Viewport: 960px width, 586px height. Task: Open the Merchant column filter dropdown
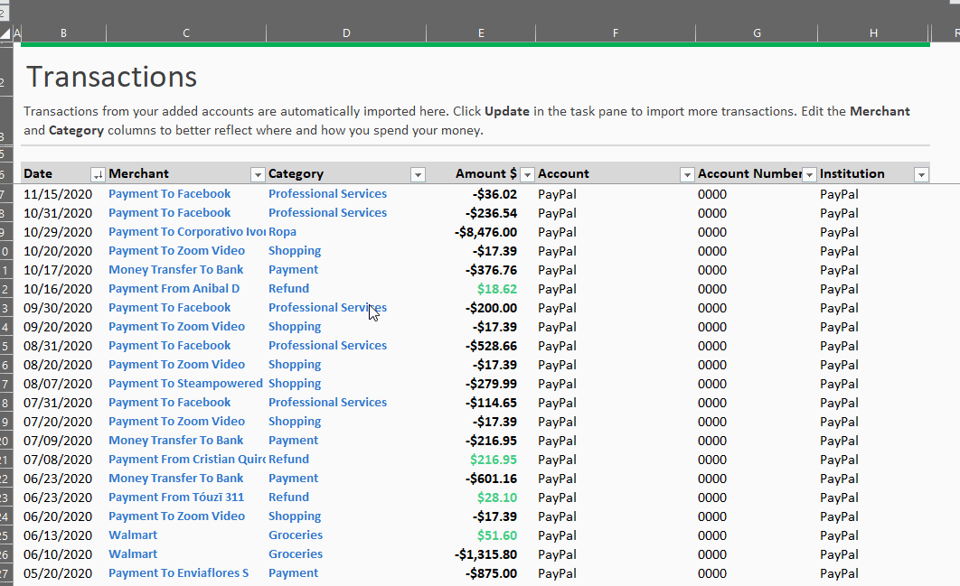pyautogui.click(x=258, y=175)
